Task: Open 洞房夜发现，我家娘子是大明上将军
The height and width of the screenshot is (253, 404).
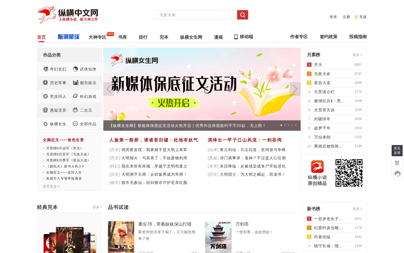Action: coord(154,150)
